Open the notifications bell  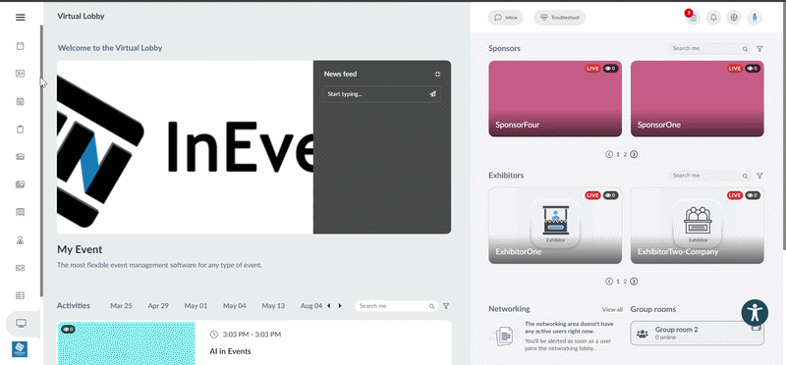click(713, 18)
